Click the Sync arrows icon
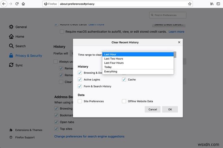The width and height of the screenshot is (223, 148). (11, 65)
